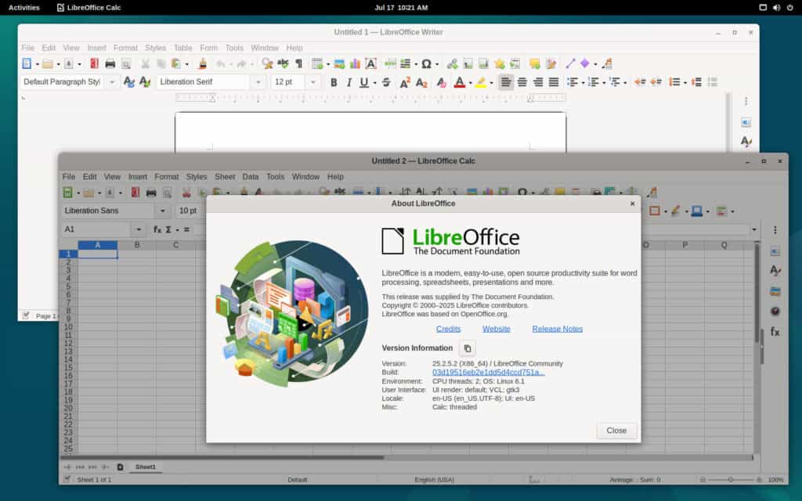Open Font Color dropdown arrow in Writer
Screen dimensions: 802x501
470,83
